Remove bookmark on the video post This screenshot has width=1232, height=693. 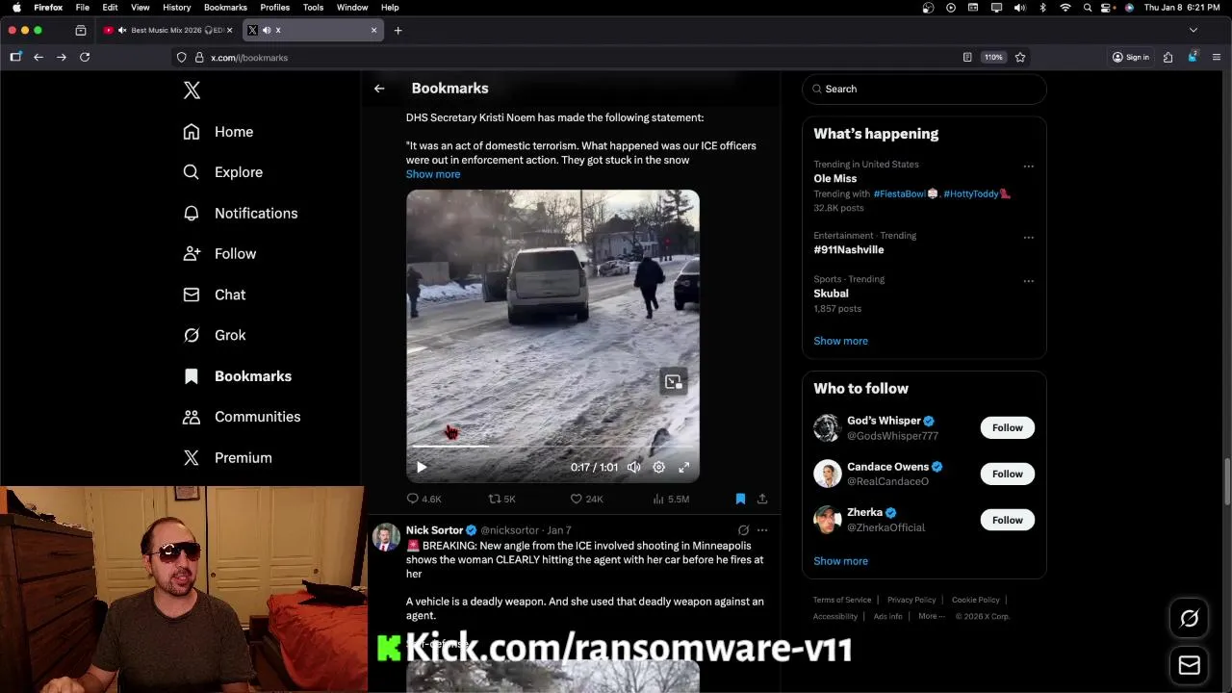[x=740, y=499]
